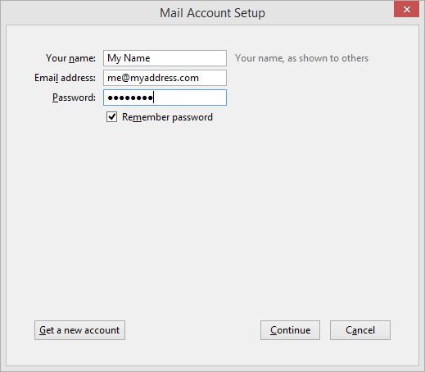This screenshot has width=425, height=372.
Task: Click empty space after "My Name" text
Action: pyautogui.click(x=188, y=58)
